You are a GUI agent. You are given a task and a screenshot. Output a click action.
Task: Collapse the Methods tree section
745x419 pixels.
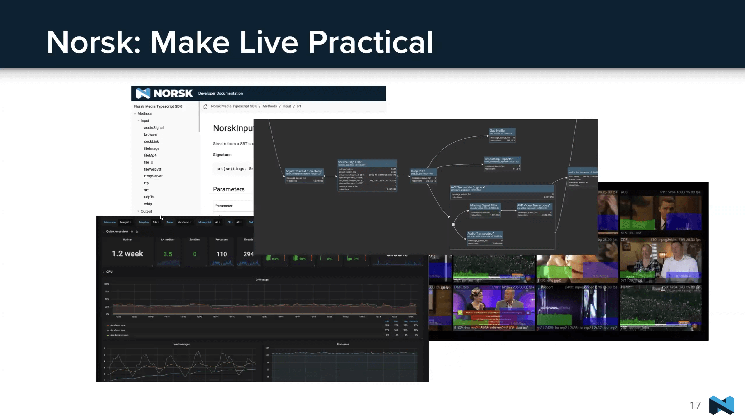tap(135, 114)
